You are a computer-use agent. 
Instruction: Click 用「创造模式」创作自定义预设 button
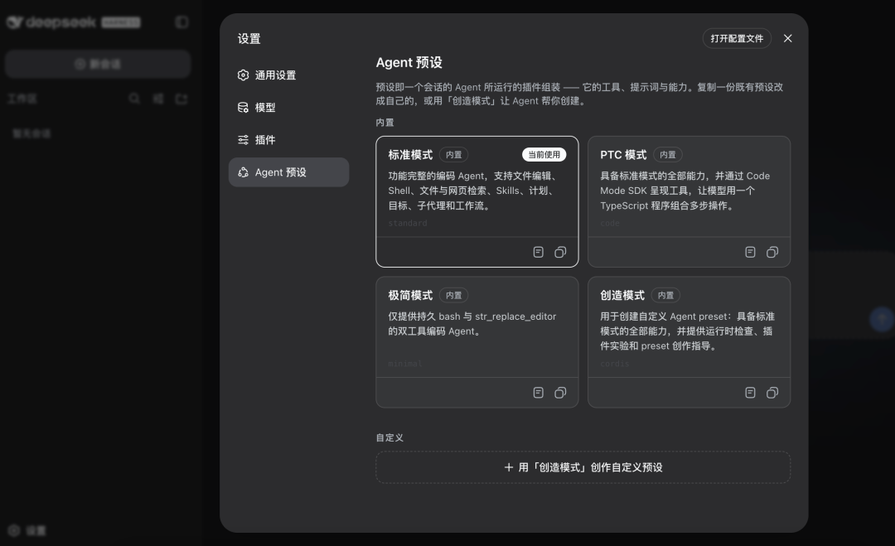pos(583,467)
